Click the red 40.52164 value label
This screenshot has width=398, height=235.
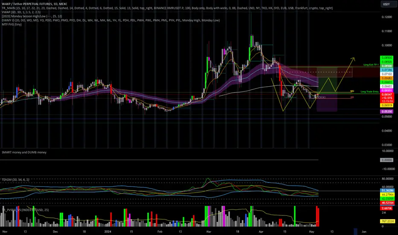click(x=387, y=203)
